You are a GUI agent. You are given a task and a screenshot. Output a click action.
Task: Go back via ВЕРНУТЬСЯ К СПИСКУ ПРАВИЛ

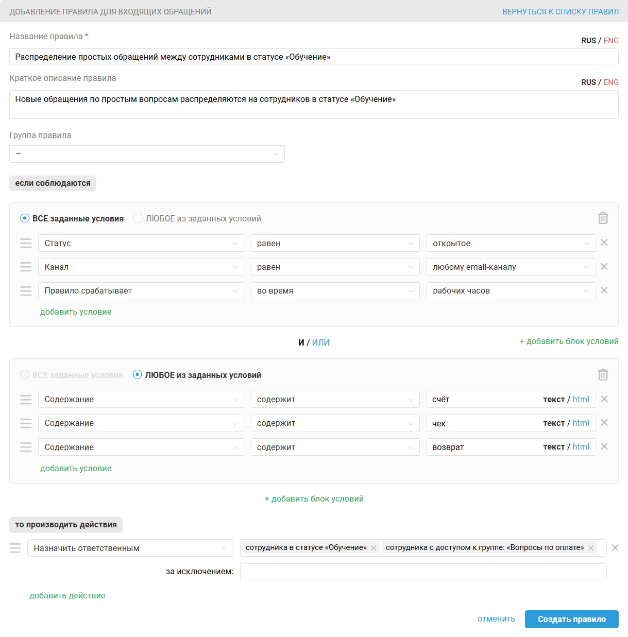tap(561, 11)
